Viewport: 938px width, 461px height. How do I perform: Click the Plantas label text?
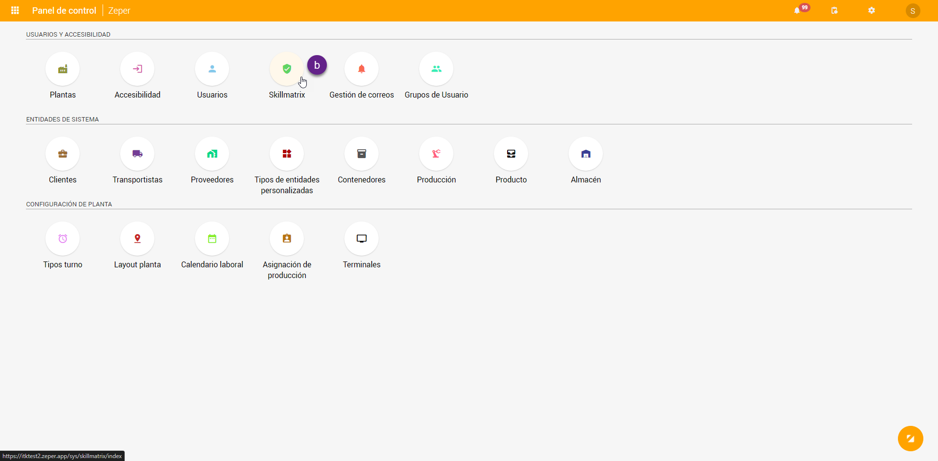coord(63,95)
